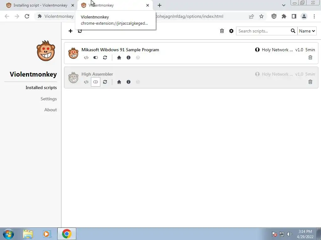Viewport: 321px width, 240px height.
Task: Close the Violentmonkey browser tab
Action: (148, 5)
